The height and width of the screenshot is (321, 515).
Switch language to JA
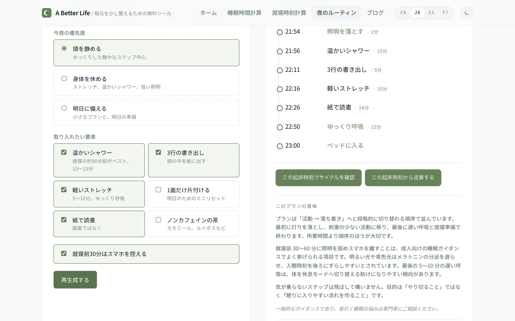[x=417, y=13]
